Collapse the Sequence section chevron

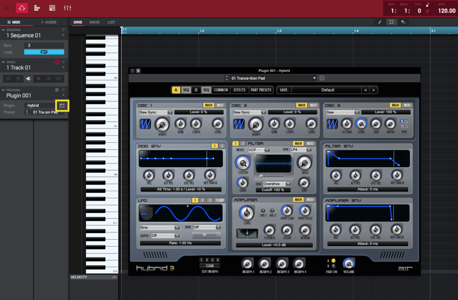click(3, 30)
